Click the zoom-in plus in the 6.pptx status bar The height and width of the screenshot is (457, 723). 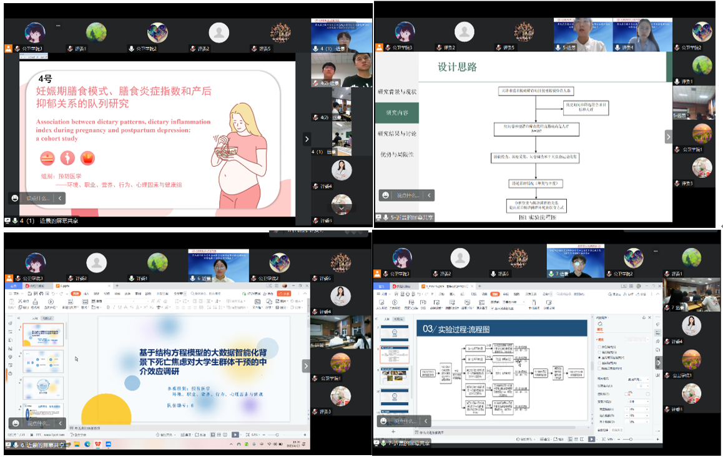[304, 435]
